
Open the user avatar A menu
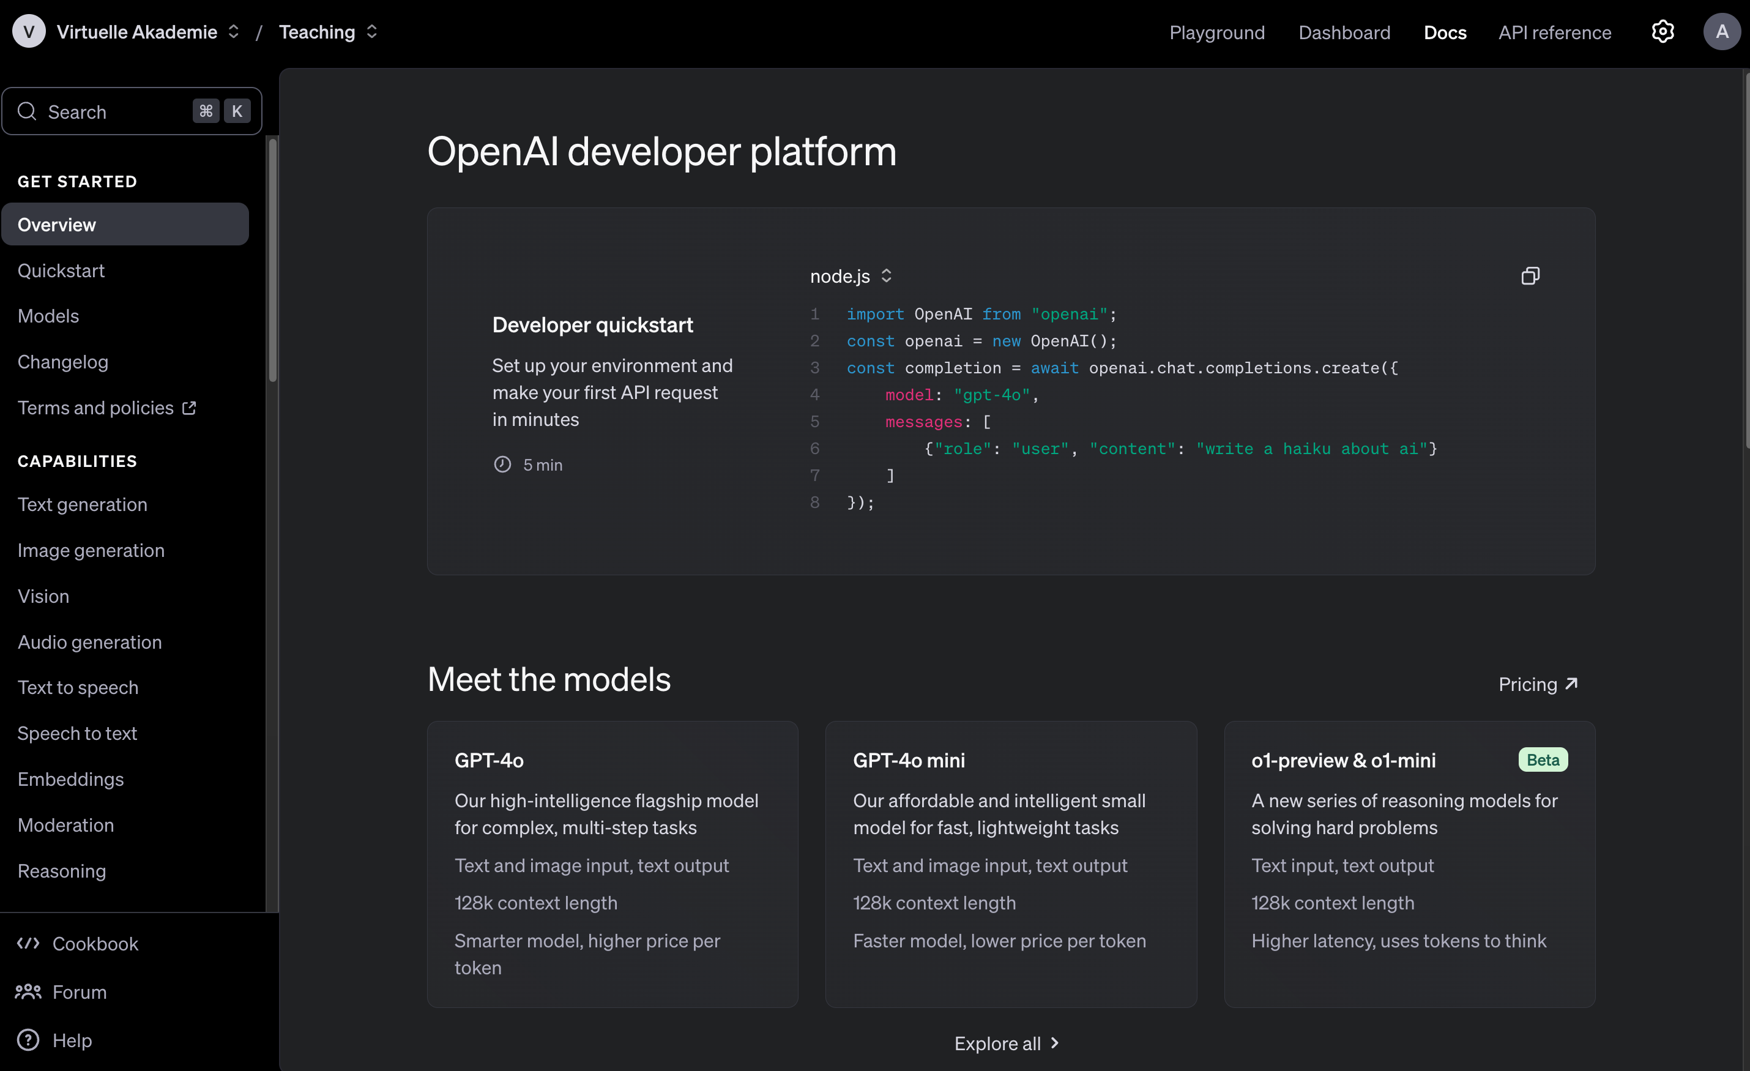tap(1722, 32)
